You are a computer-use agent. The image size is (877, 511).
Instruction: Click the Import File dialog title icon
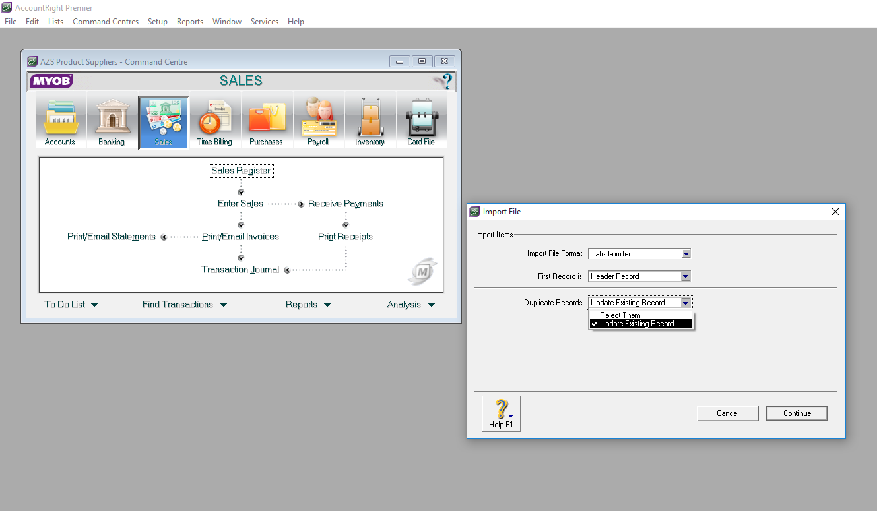474,212
